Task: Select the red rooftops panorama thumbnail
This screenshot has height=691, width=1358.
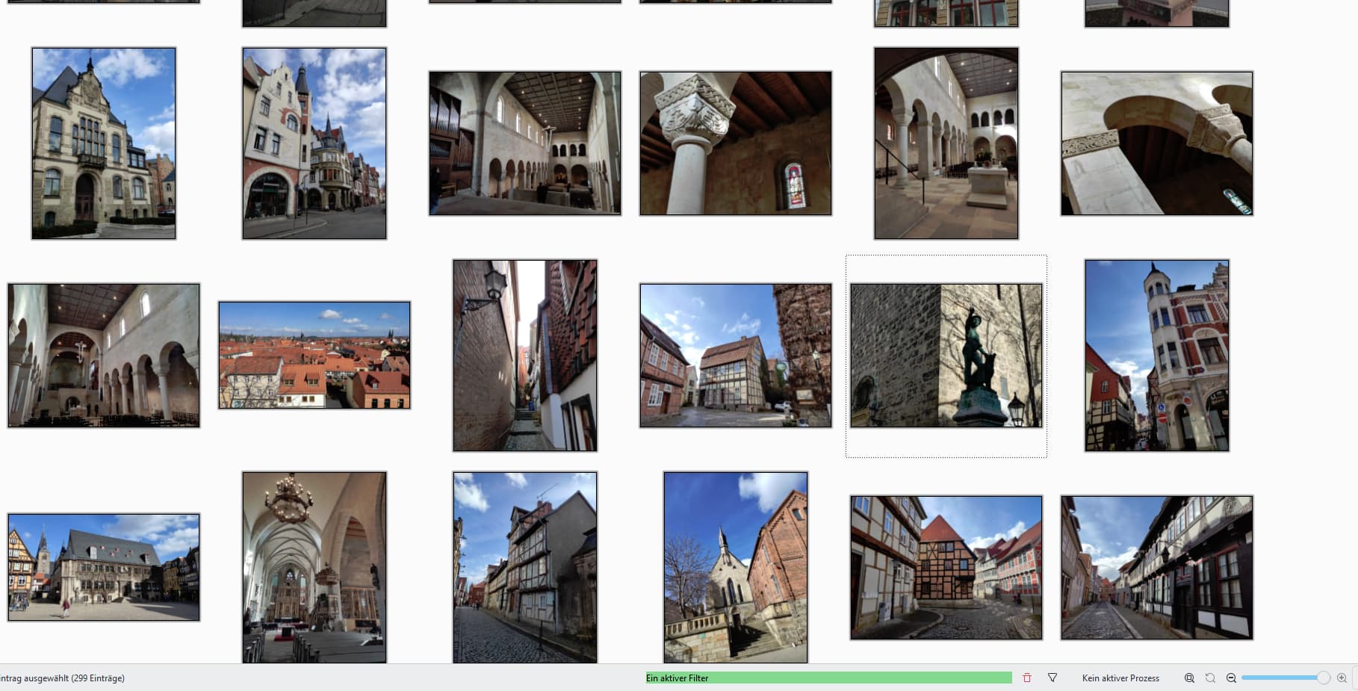Action: (x=314, y=356)
